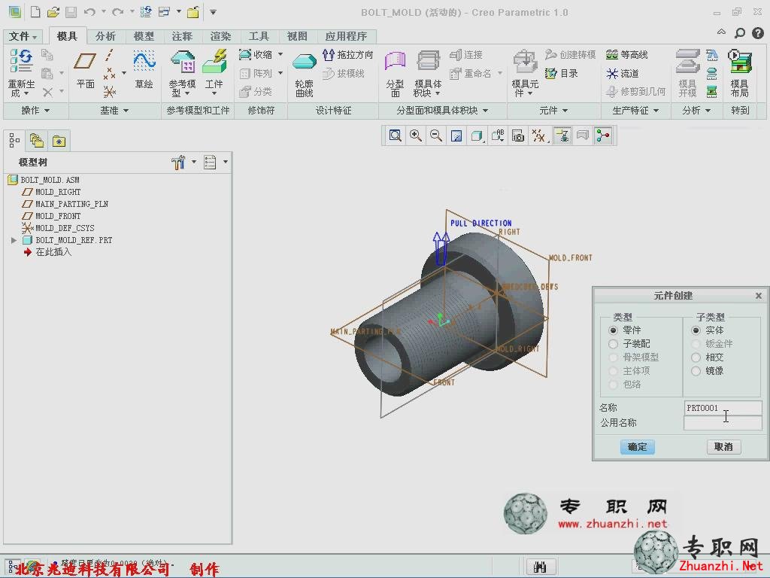Open the Analysis (分析) group dropdown
The width and height of the screenshot is (770, 578).
click(696, 111)
